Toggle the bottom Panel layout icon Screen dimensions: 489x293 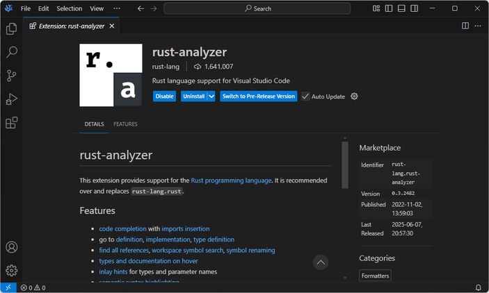click(x=401, y=8)
